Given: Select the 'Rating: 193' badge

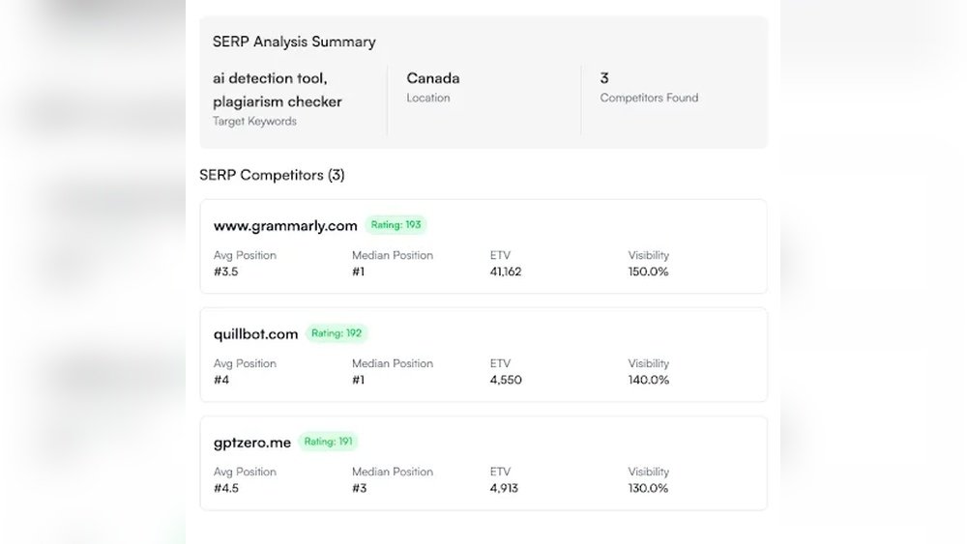Looking at the screenshot, I should (396, 225).
